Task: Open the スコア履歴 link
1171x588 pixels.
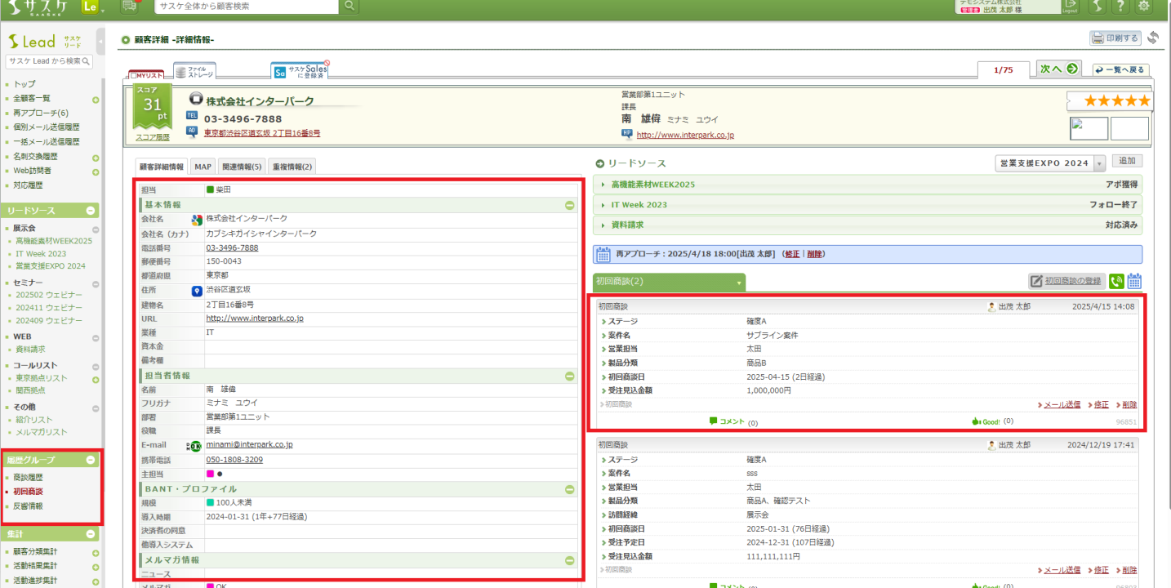Action: [x=153, y=137]
